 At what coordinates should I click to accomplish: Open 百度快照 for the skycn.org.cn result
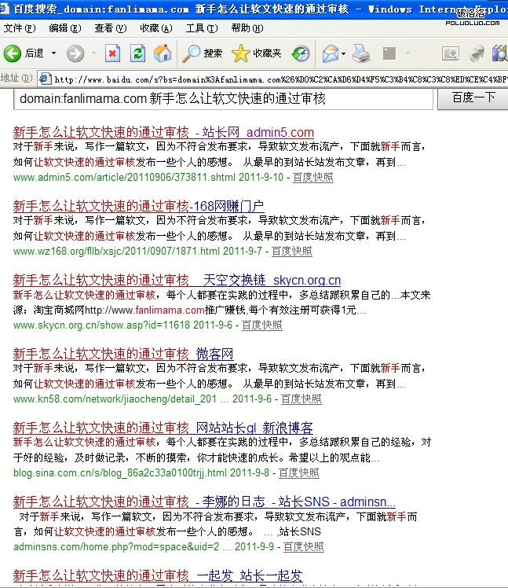coord(262,325)
